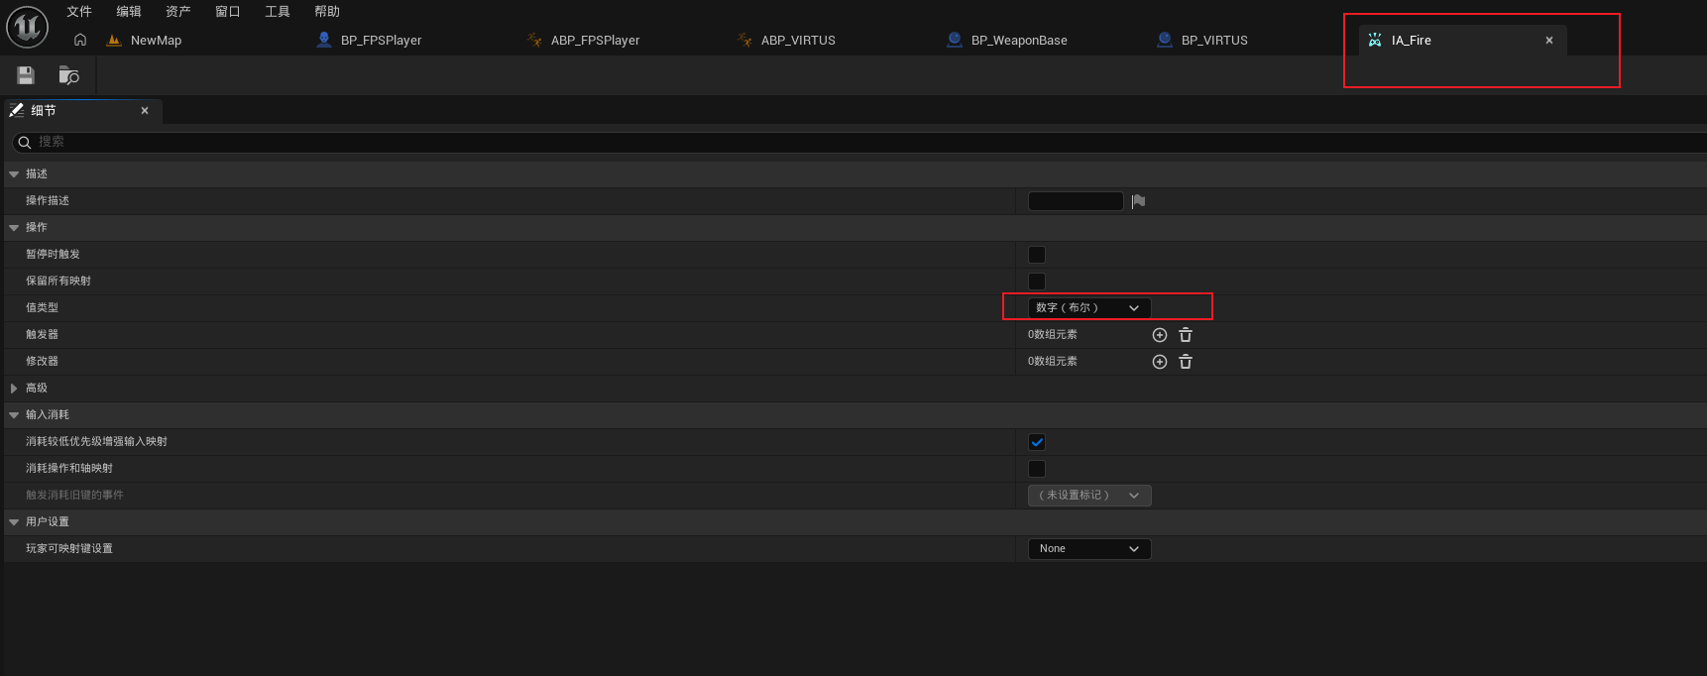Toggle the 暂停时触发 checkbox
1707x676 pixels.
click(x=1037, y=255)
